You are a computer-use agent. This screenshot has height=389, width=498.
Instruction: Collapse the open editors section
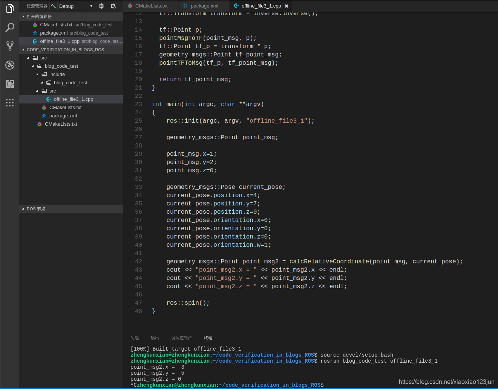click(x=71, y=17)
